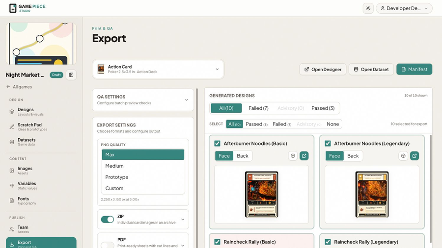Select Passed (3) designs for export
This screenshot has height=248, width=442.
point(256,124)
